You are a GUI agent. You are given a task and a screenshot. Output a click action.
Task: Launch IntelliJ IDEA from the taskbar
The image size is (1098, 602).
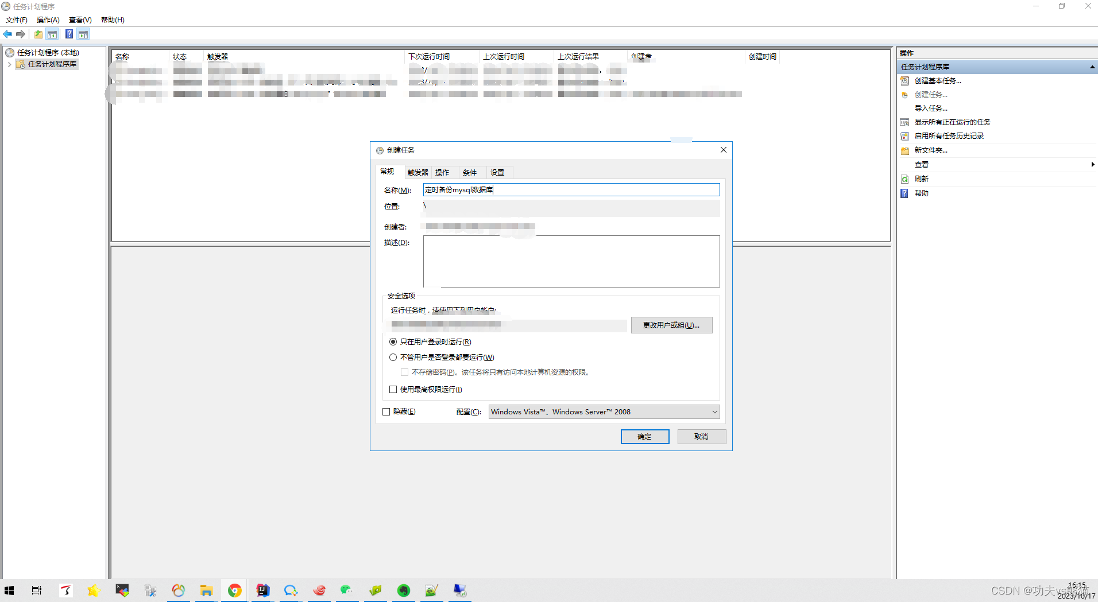pos(262,590)
